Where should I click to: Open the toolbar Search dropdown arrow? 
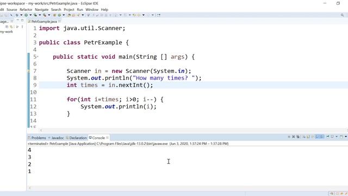click(x=83, y=15)
